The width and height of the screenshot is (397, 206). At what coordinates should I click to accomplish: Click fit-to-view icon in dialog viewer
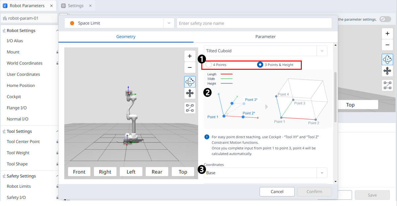pyautogui.click(x=190, y=108)
